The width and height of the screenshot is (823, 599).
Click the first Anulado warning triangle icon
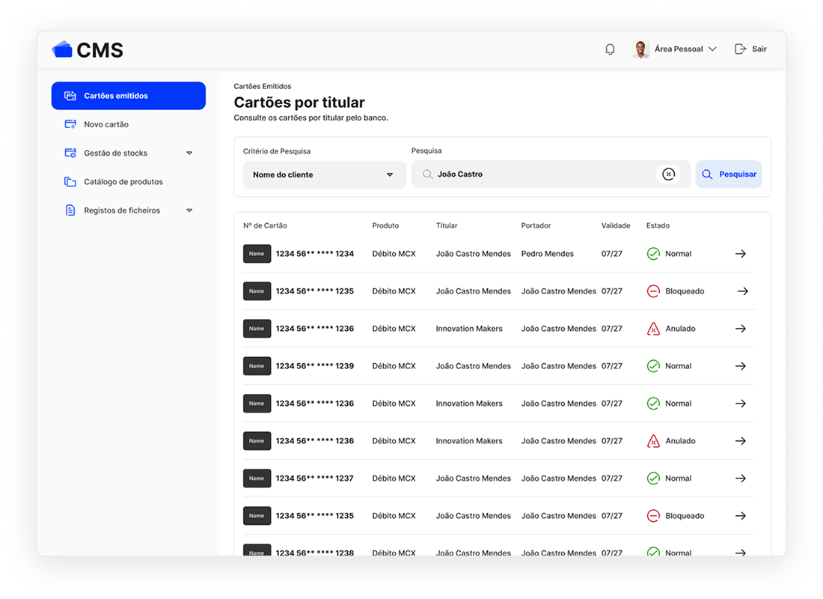pos(653,329)
